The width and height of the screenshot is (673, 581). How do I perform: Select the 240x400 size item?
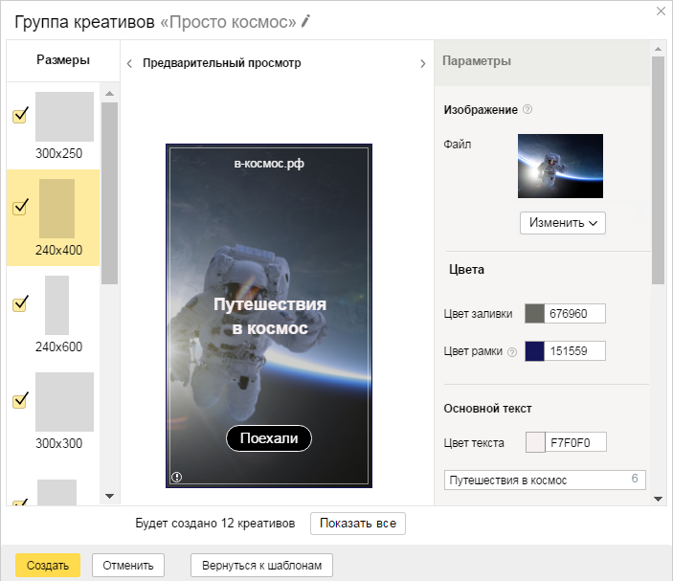[x=54, y=217]
